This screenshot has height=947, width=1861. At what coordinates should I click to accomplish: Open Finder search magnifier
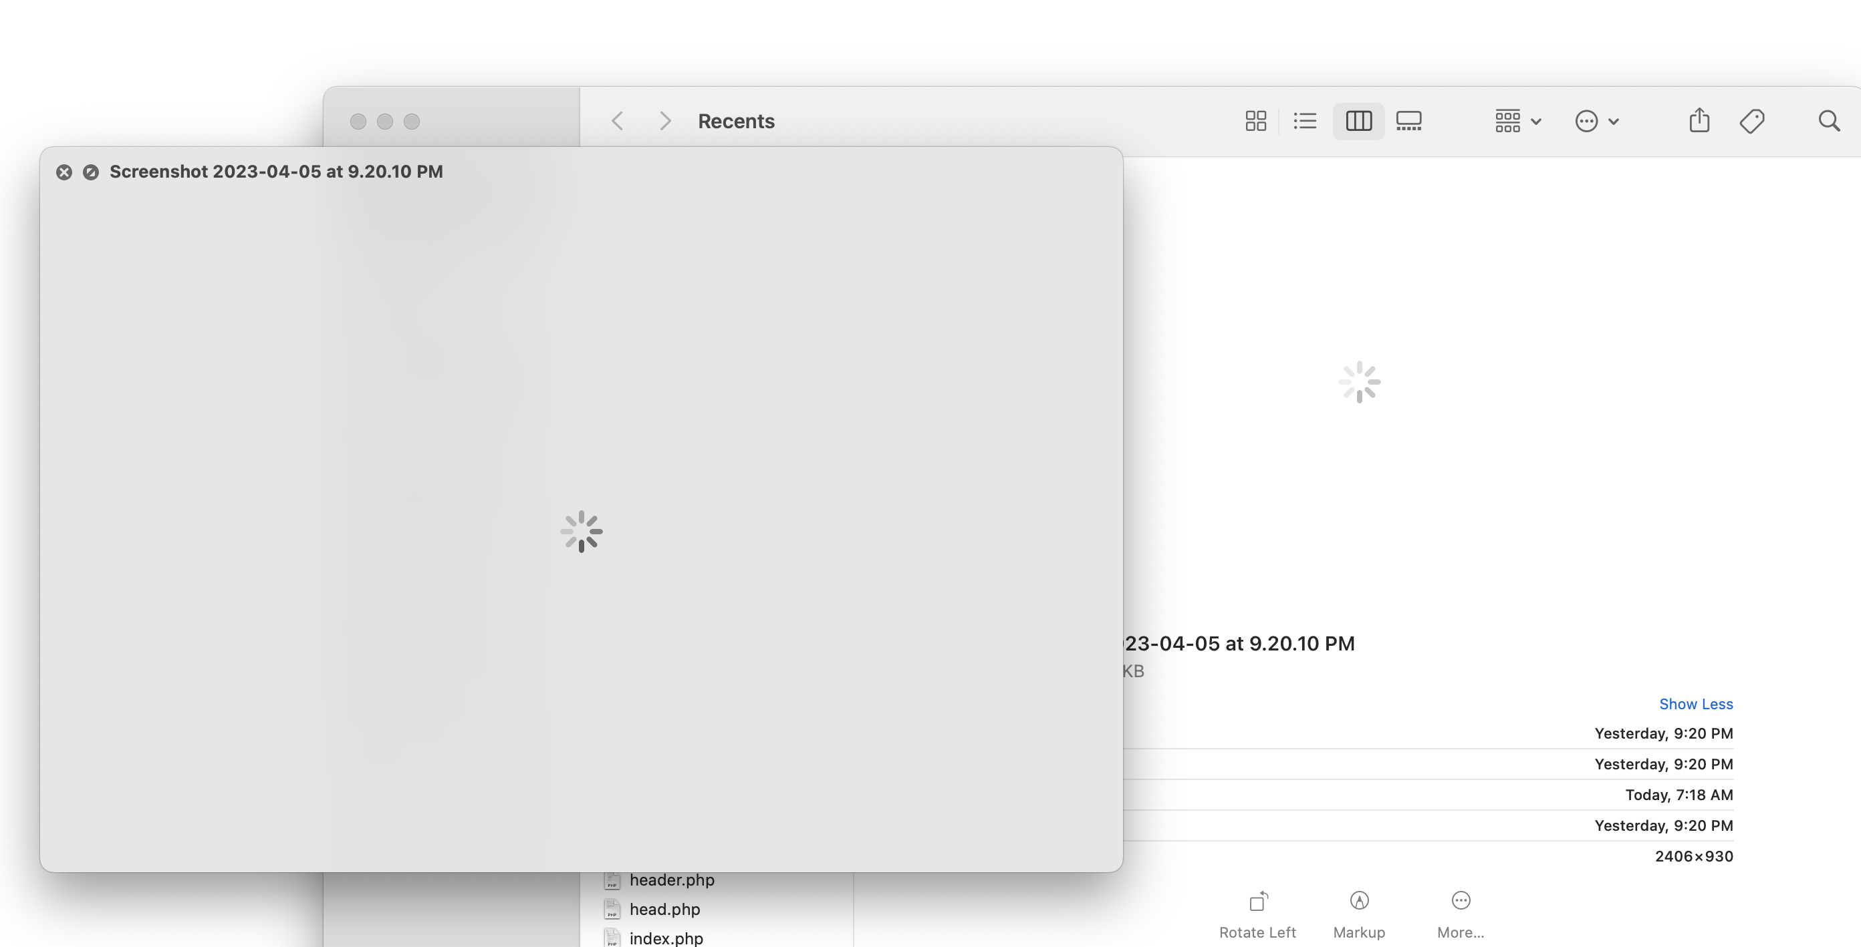(x=1828, y=120)
